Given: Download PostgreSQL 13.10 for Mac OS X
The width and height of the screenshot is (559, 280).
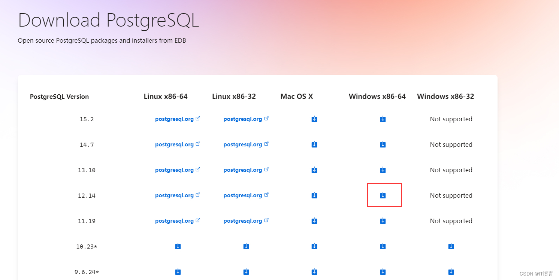Looking at the screenshot, I should coord(314,170).
